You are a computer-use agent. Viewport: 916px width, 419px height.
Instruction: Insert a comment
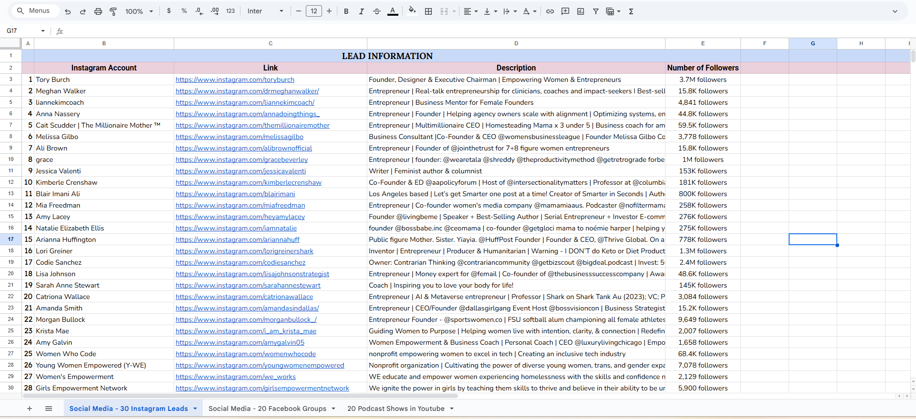565,11
